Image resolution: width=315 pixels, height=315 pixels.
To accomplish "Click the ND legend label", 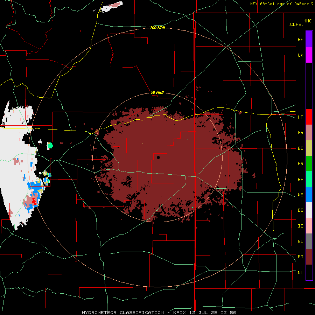I will pos(300,273).
